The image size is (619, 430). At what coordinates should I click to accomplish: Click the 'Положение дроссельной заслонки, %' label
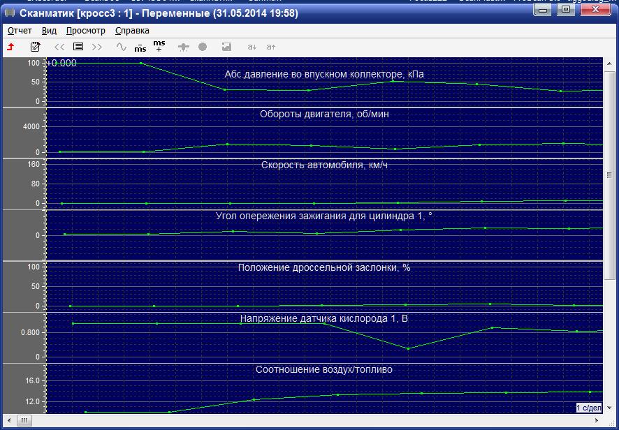point(324,267)
